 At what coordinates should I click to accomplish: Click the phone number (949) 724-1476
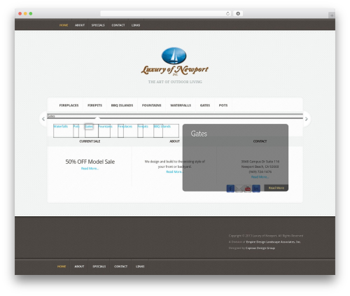[x=260, y=171]
